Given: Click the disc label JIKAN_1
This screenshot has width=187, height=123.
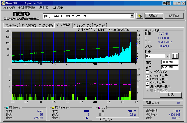Looking at the screenshot, I should (164, 46).
